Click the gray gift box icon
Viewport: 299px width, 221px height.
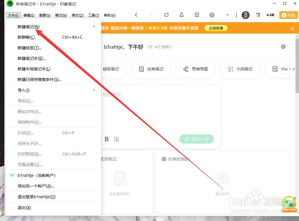coord(258,15)
